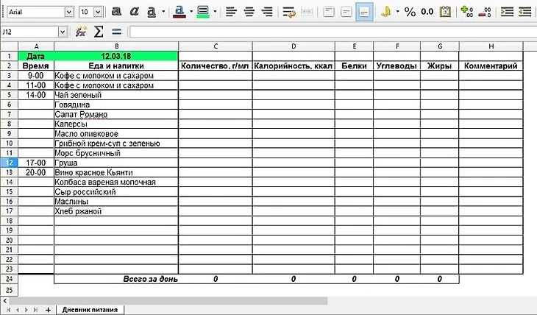Viewport: 537px width, 315px height.
Task: Open the Name Box cell reference dropdown
Action: [x=62, y=32]
